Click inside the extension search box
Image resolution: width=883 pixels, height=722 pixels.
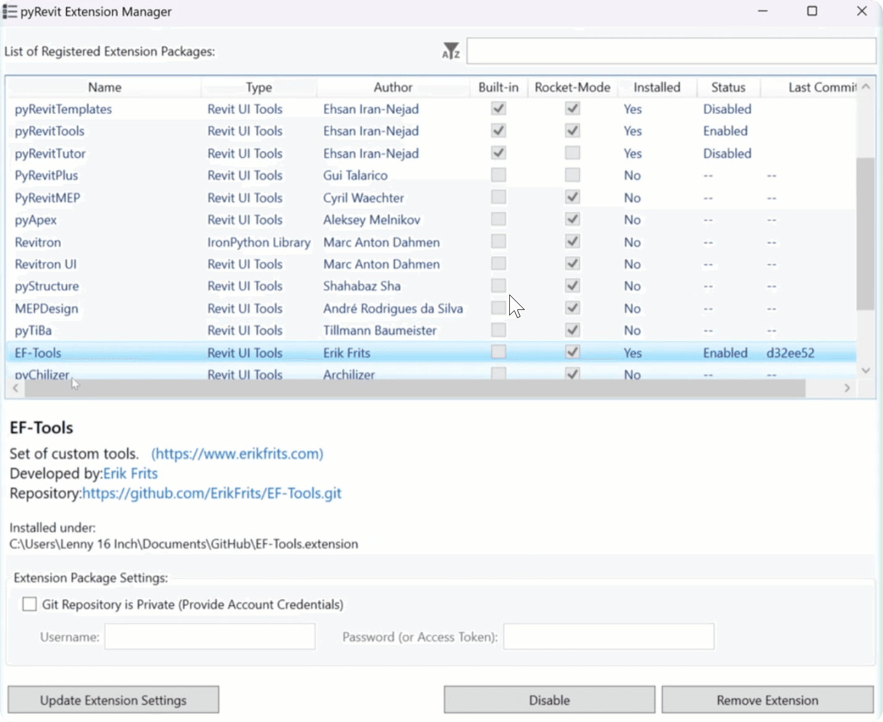[671, 51]
